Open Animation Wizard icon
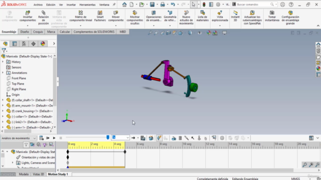Image resolution: width=321 pixels, height=180 pixels. point(151,138)
